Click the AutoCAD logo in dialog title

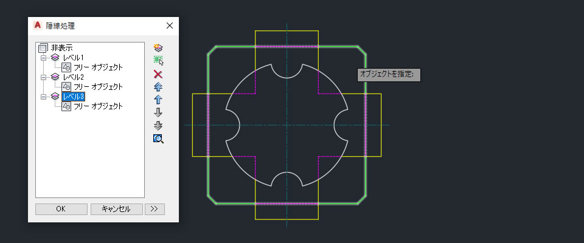(37, 26)
